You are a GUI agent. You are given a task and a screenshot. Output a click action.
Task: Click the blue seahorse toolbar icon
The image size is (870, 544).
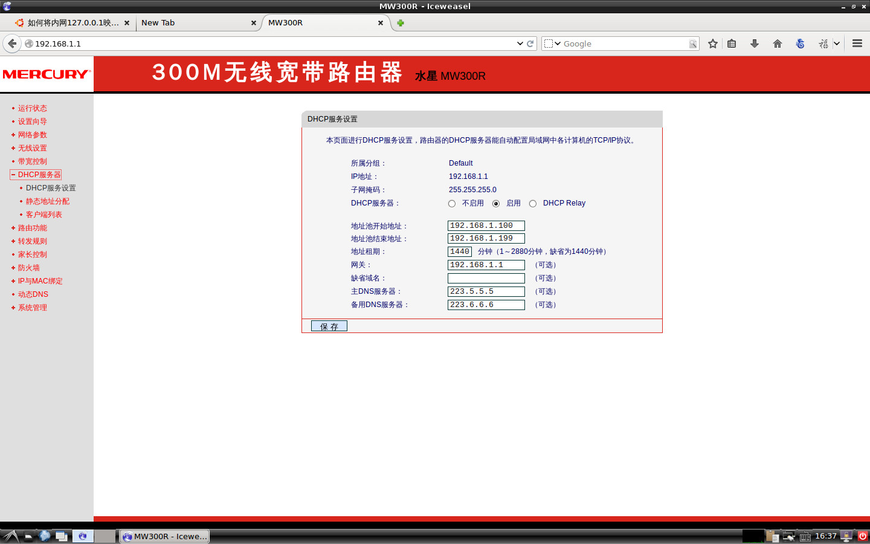pos(801,44)
